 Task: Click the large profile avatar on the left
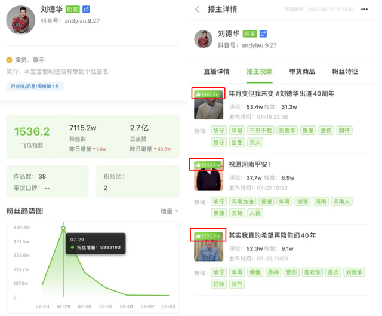coord(21,20)
